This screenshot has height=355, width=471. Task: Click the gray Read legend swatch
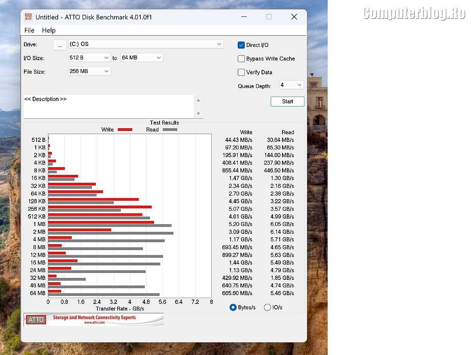(x=170, y=130)
